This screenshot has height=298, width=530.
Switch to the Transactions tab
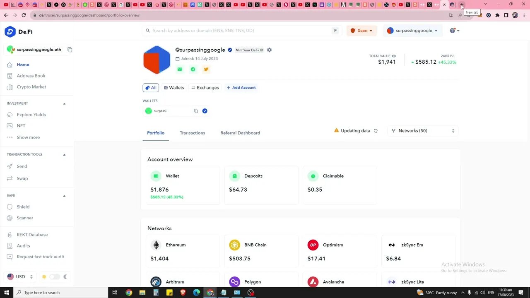(x=192, y=133)
